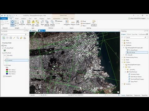Screen dimensions: 149x111
Task: Activate the Measure tool
Action: click(73, 23)
